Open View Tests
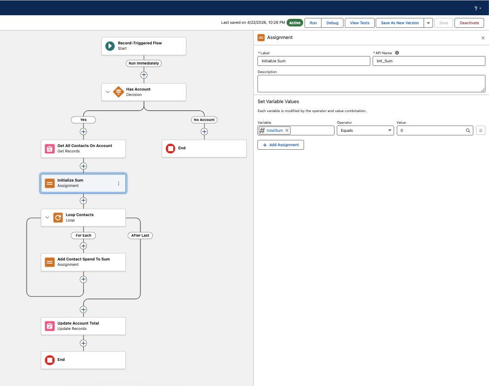This screenshot has height=386, width=489. [360, 23]
